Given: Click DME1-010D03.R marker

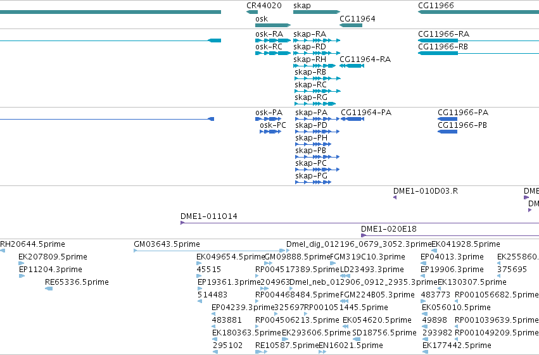Looking at the screenshot, I should click(x=395, y=197).
